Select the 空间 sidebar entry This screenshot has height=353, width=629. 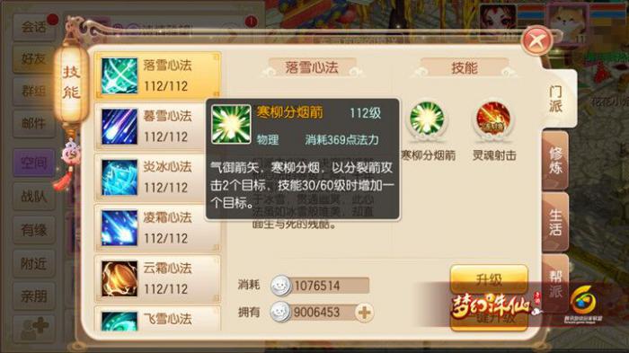click(34, 163)
